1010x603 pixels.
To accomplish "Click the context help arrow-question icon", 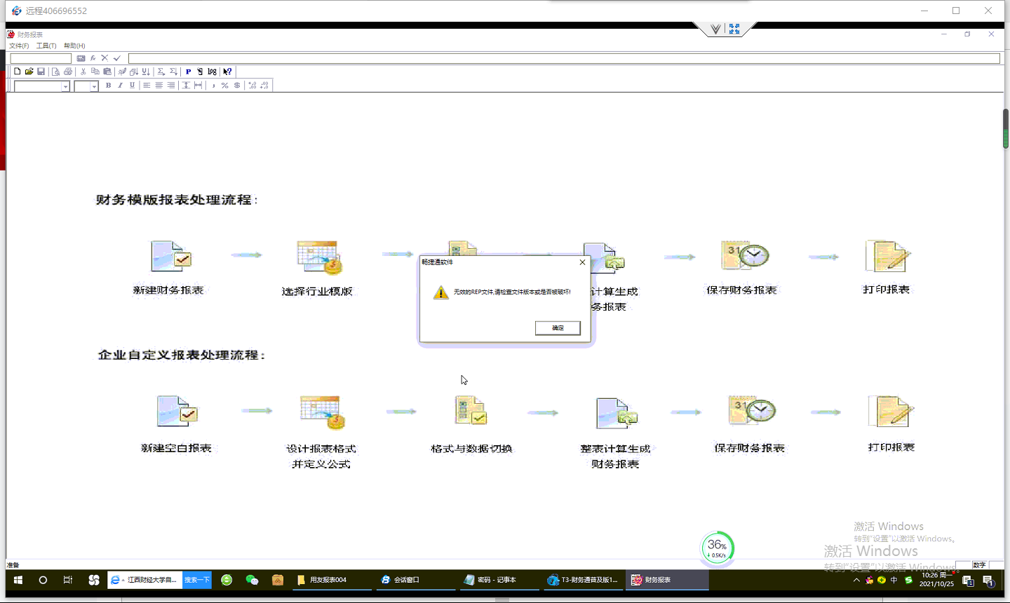I will pyautogui.click(x=227, y=72).
